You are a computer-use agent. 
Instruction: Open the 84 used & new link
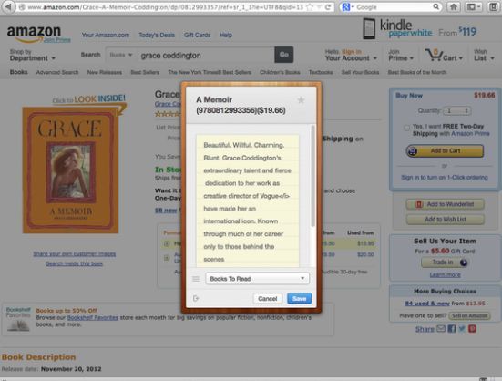pos(427,304)
